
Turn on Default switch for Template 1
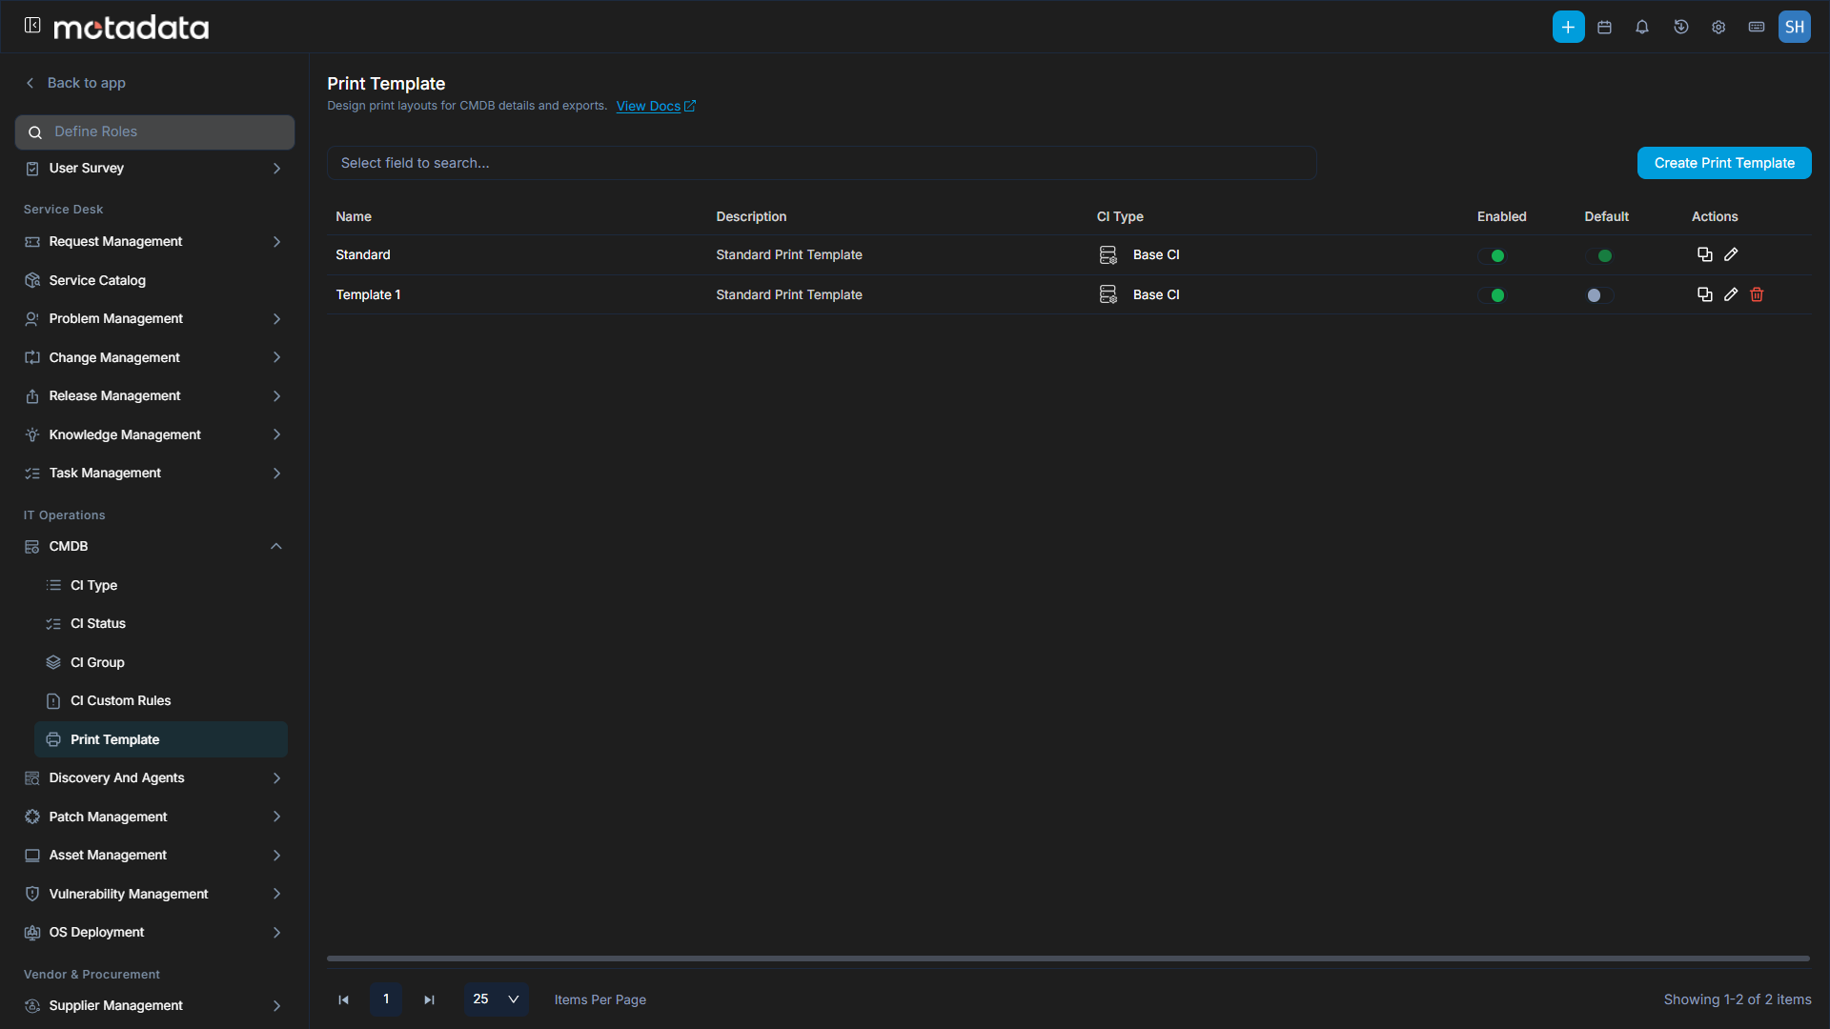[1599, 295]
